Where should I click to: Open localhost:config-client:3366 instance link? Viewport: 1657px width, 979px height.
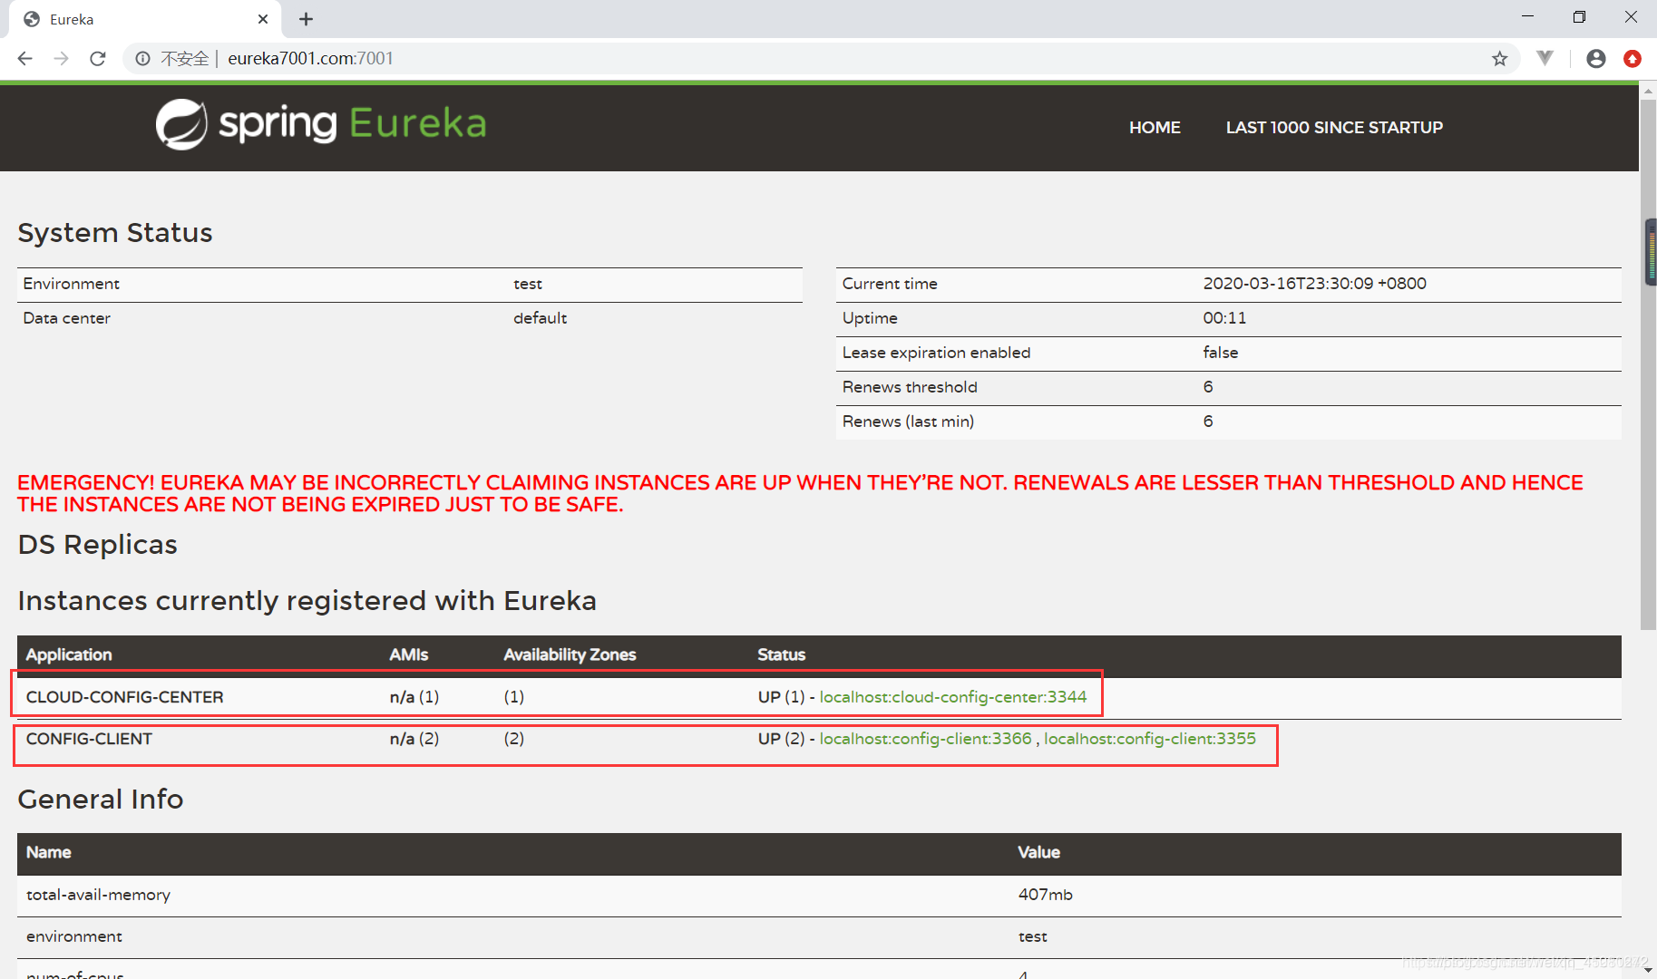click(925, 739)
